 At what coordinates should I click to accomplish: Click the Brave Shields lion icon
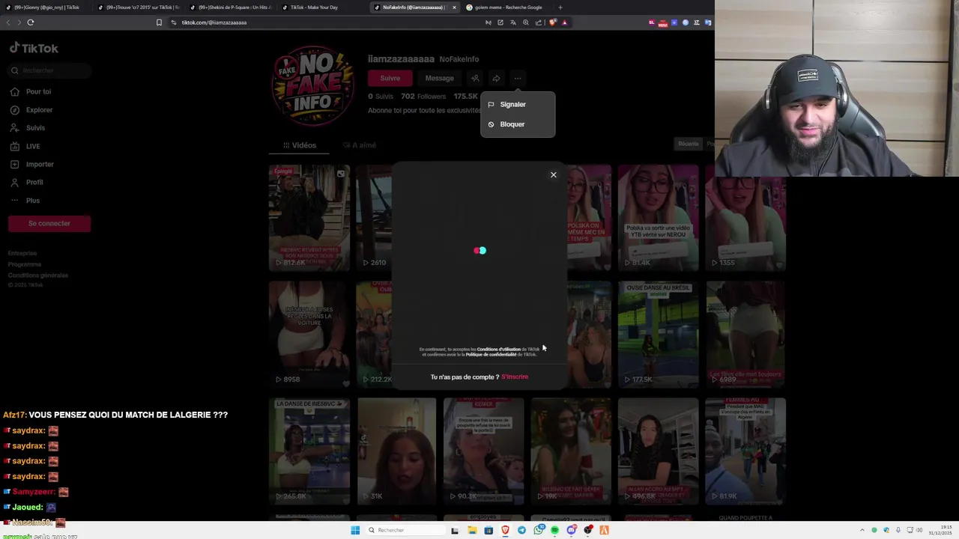click(x=553, y=22)
